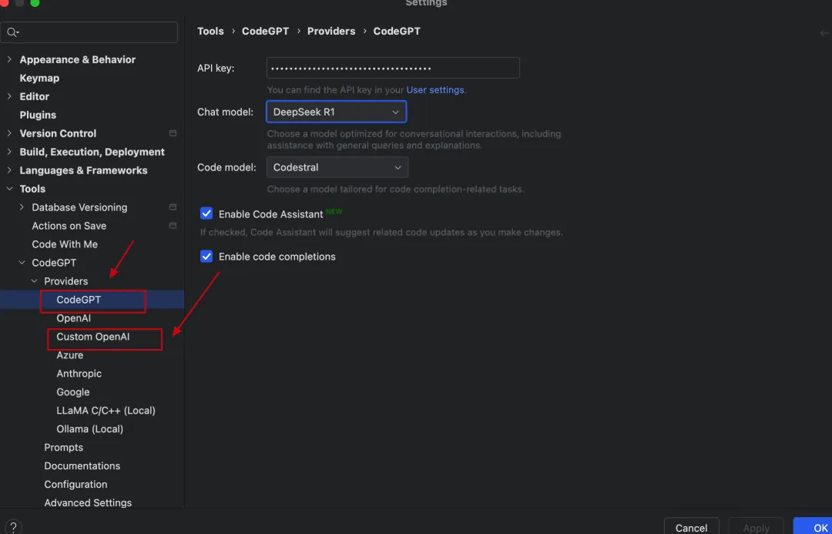Screen dimensions: 832x534
Task: Select Azure provider in the tree
Action: click(70, 355)
